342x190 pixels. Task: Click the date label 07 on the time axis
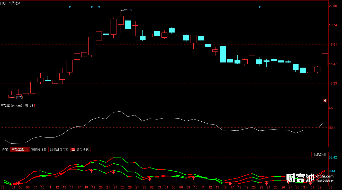click(35, 187)
